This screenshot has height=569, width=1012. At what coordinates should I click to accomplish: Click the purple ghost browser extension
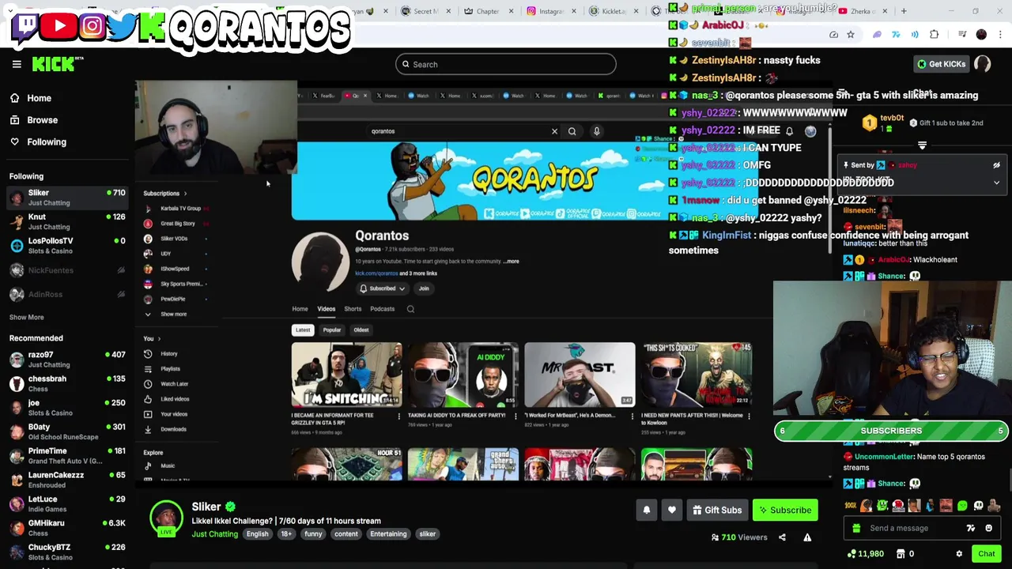click(x=877, y=35)
